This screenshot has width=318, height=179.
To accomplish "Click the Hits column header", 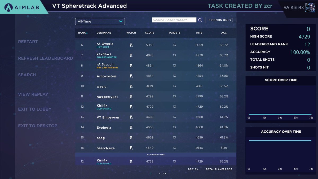I will pyautogui.click(x=199, y=33).
